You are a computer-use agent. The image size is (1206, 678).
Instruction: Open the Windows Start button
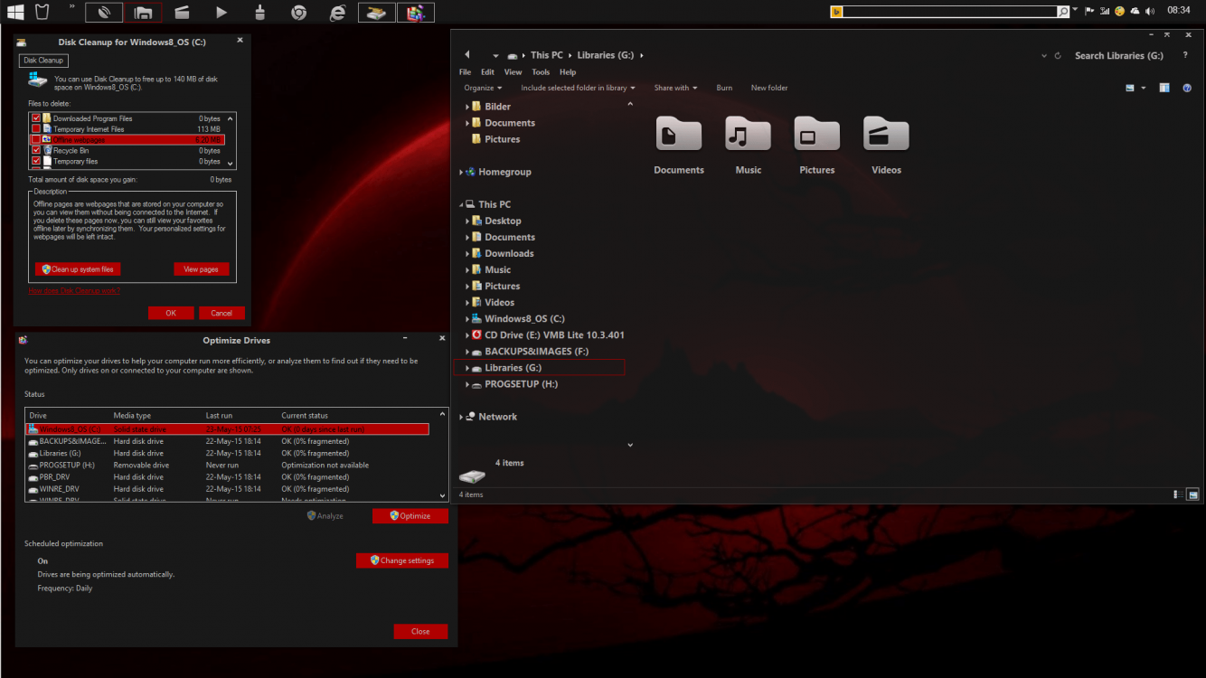tap(15, 13)
